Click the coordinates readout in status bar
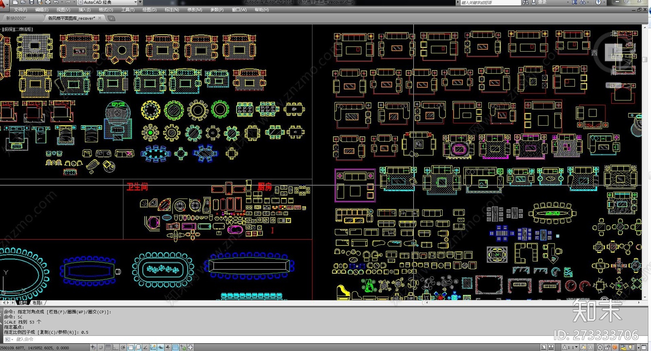The height and width of the screenshot is (351, 651). 35,348
